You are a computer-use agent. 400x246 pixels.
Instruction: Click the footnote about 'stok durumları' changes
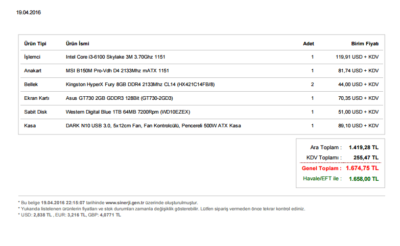point(161,209)
